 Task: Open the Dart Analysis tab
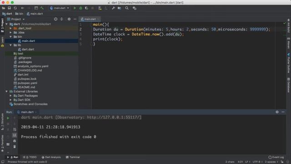click(x=51, y=157)
